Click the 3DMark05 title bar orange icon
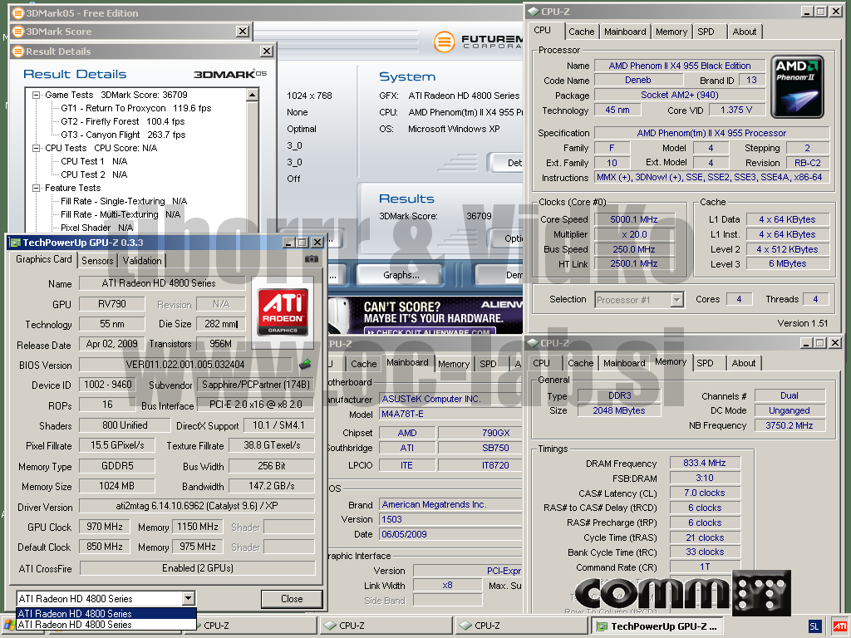Image resolution: width=851 pixels, height=638 pixels. (18, 13)
